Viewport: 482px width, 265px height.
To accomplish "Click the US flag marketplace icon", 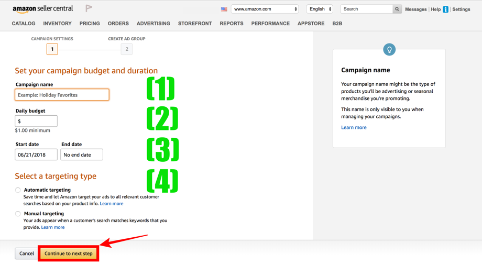I will [x=224, y=9].
